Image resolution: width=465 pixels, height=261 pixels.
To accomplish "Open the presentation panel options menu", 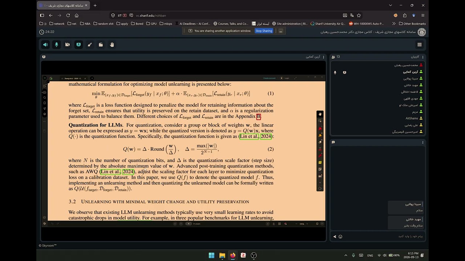I will tap(323, 57).
